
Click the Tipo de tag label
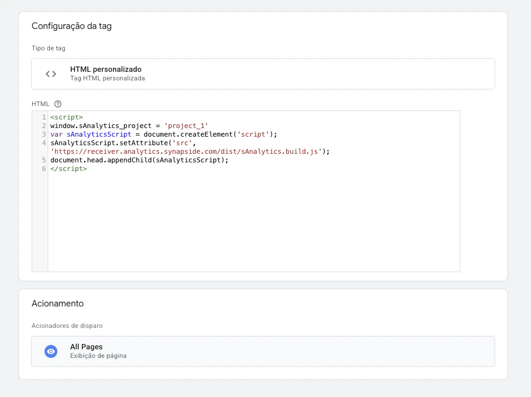(x=48, y=48)
